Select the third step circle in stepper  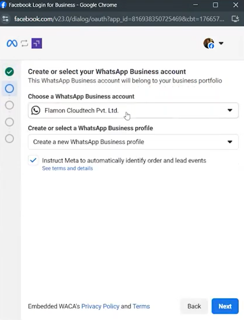tap(9, 105)
